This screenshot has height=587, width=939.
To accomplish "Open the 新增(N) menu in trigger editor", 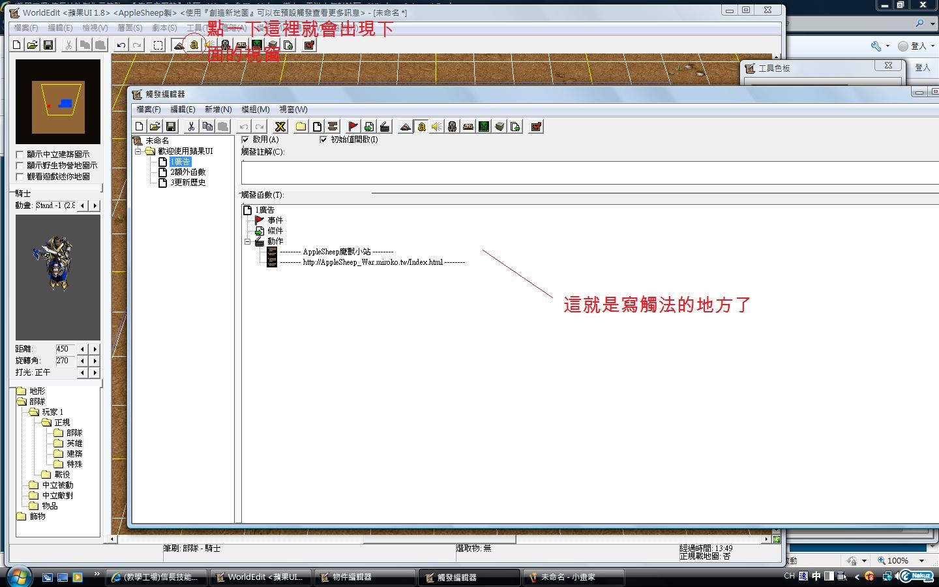I will point(218,110).
